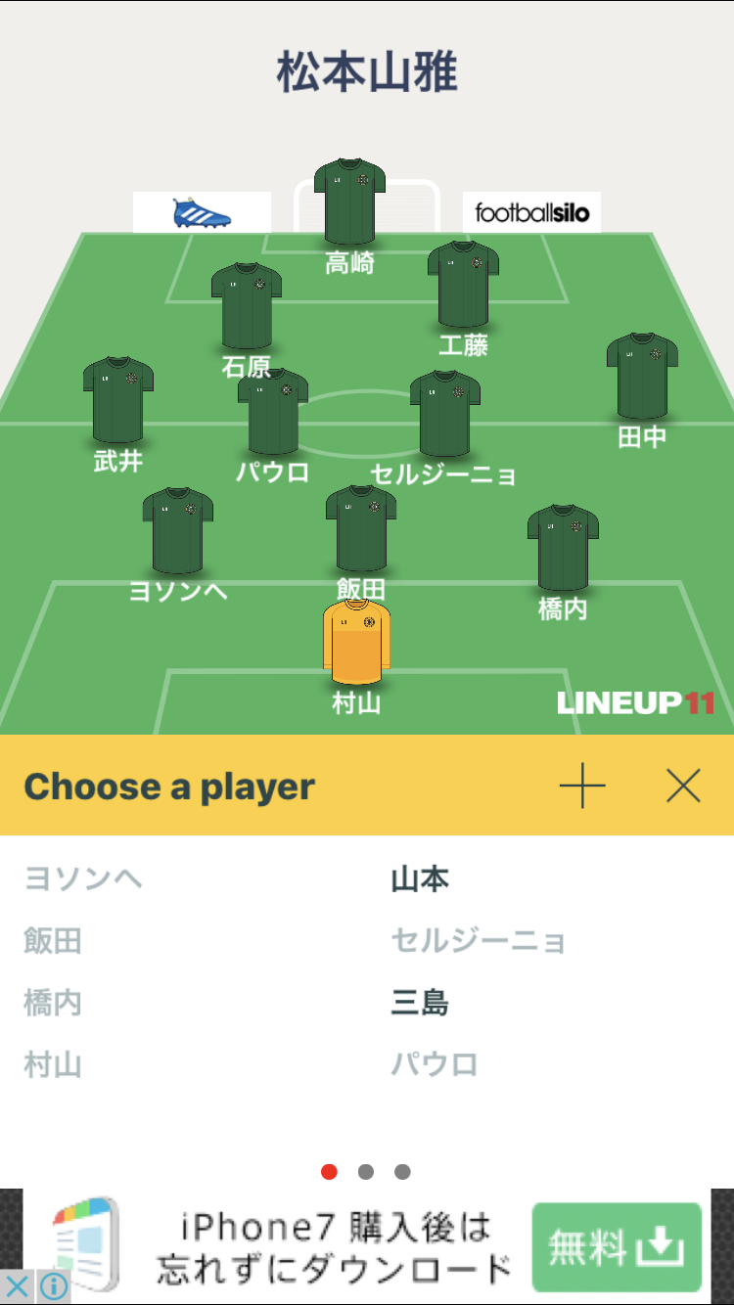Image resolution: width=734 pixels, height=1305 pixels.
Task: Close the Choose a player panel
Action: click(x=683, y=786)
